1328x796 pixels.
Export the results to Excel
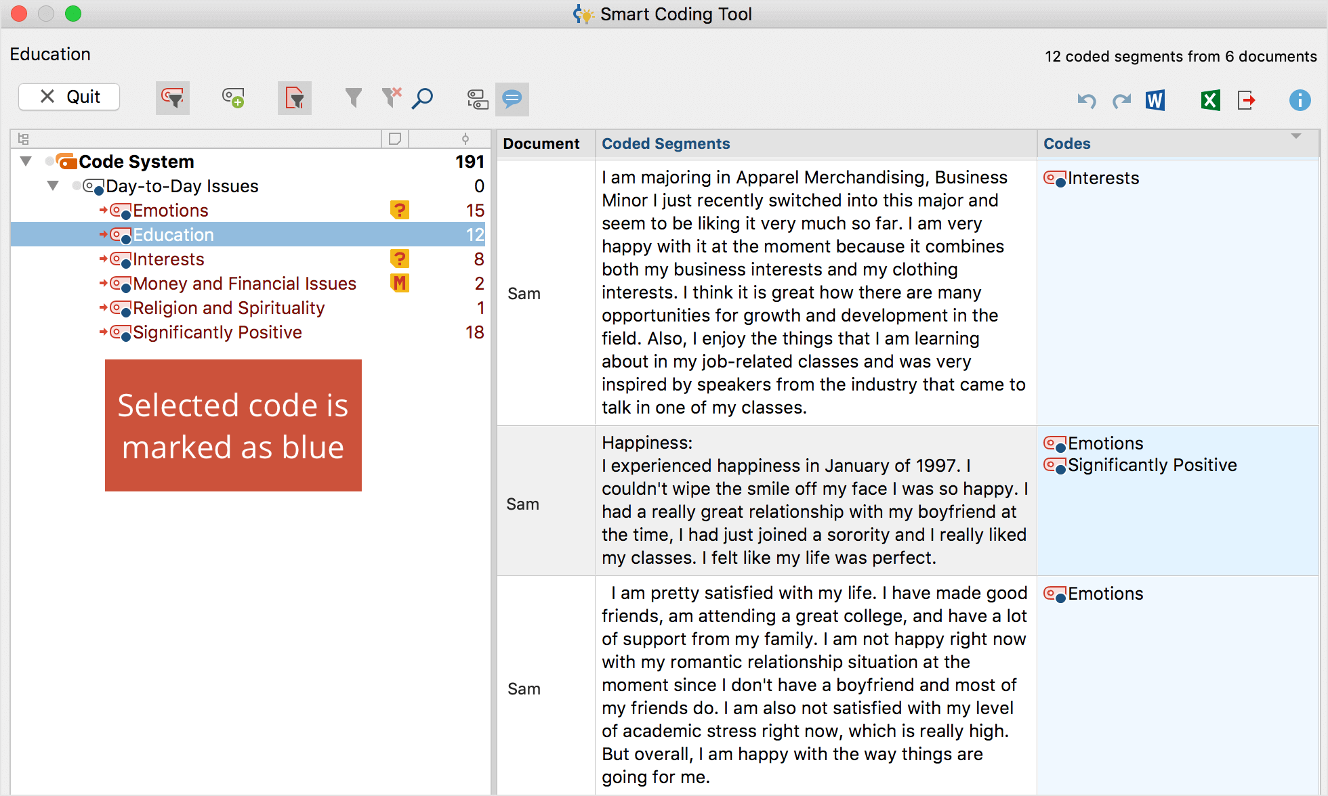[x=1210, y=100]
